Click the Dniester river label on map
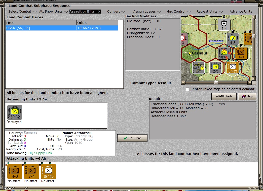 (x=216, y=41)
